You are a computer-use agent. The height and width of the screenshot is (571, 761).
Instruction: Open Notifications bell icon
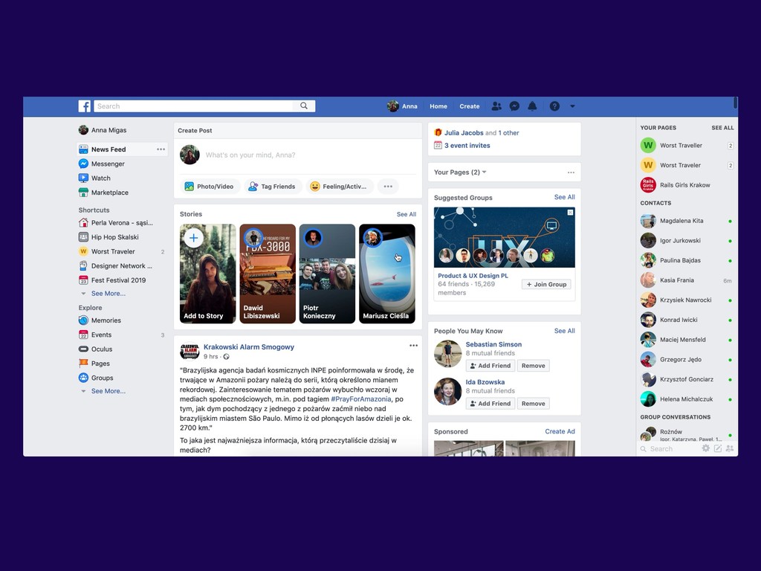coord(532,106)
